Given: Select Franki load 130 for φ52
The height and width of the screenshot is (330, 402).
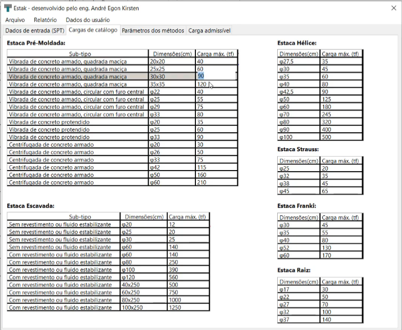Looking at the screenshot, I should click(x=341, y=248).
